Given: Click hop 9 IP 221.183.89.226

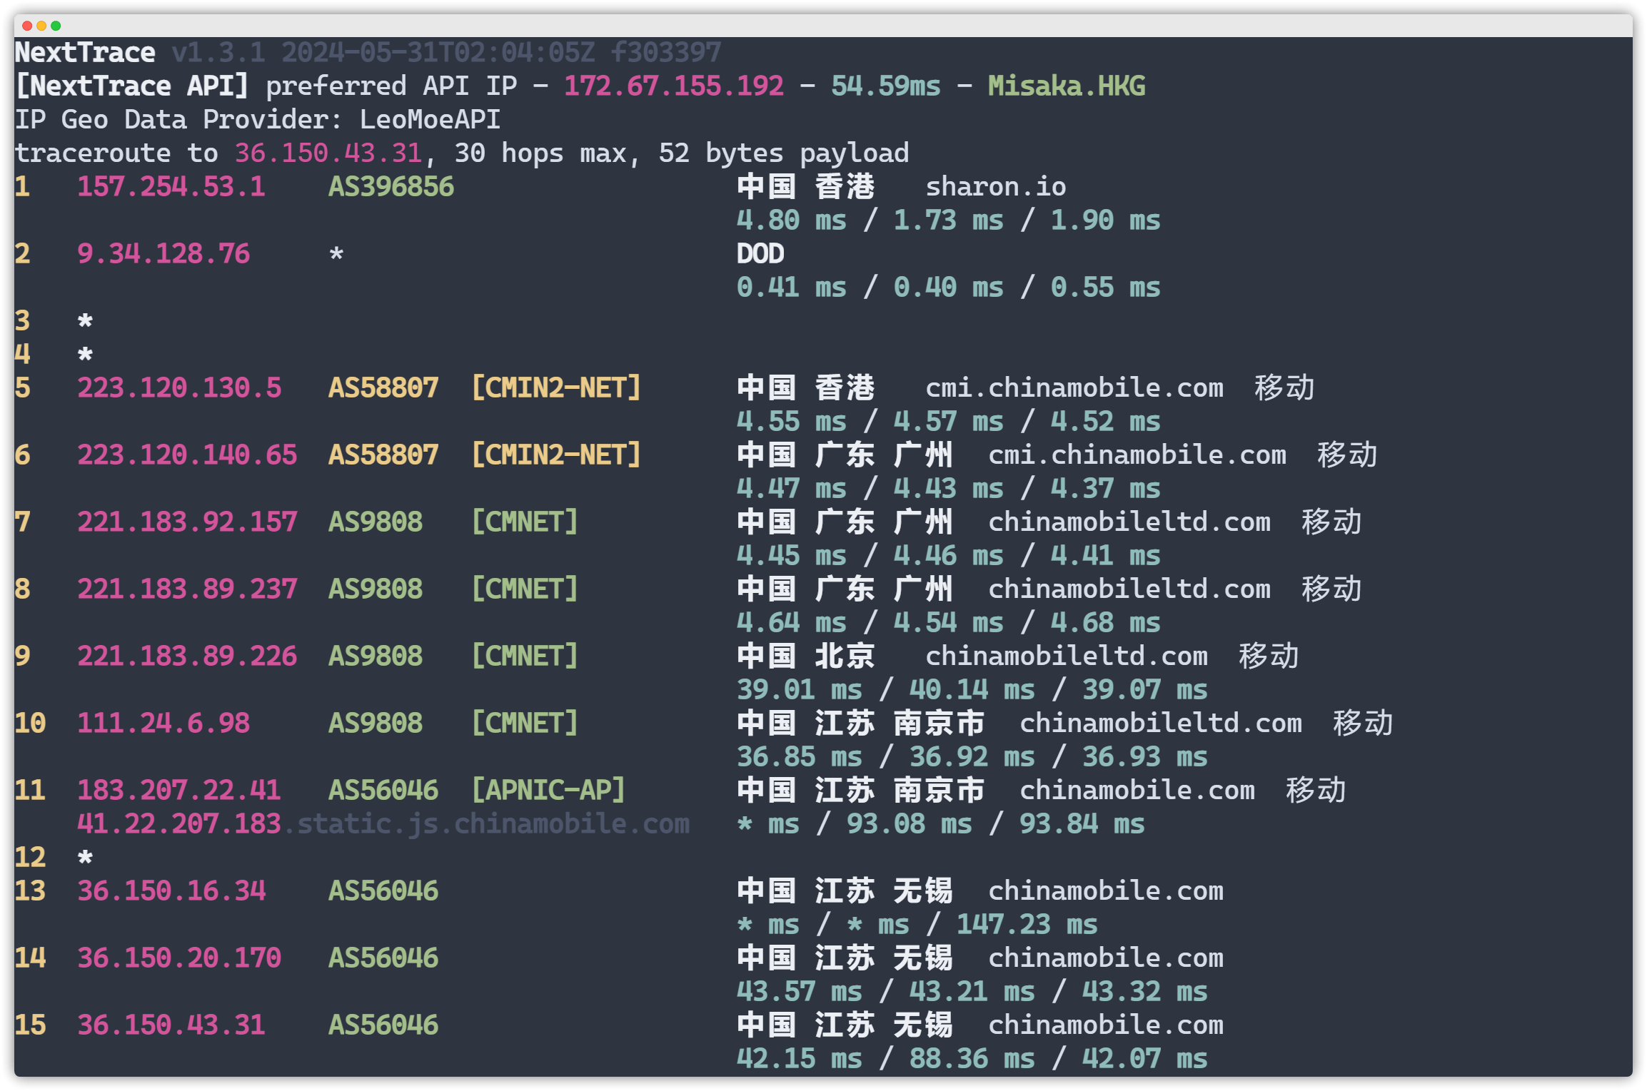Looking at the screenshot, I should [187, 656].
